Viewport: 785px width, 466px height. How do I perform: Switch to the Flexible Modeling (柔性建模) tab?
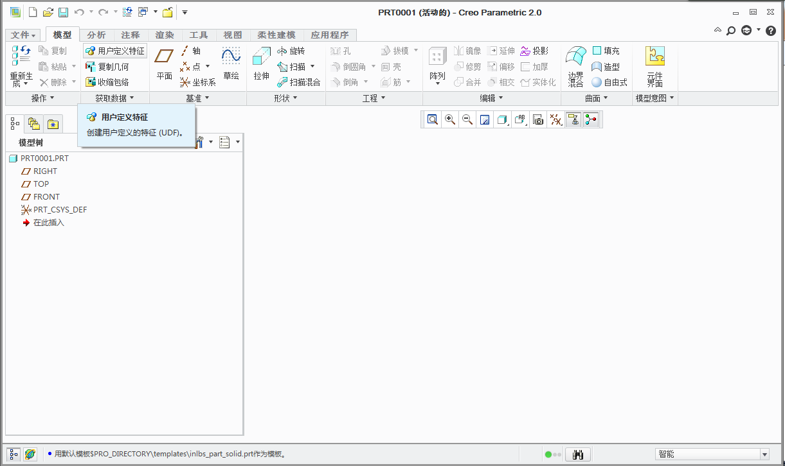click(276, 35)
